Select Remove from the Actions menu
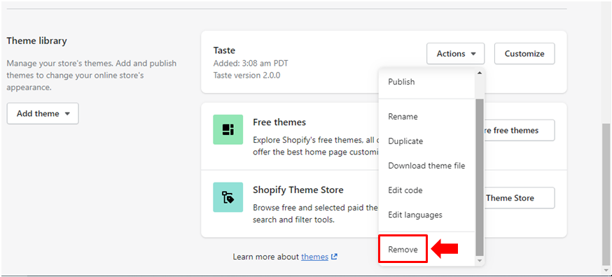This screenshot has height=277, width=612. (x=403, y=249)
